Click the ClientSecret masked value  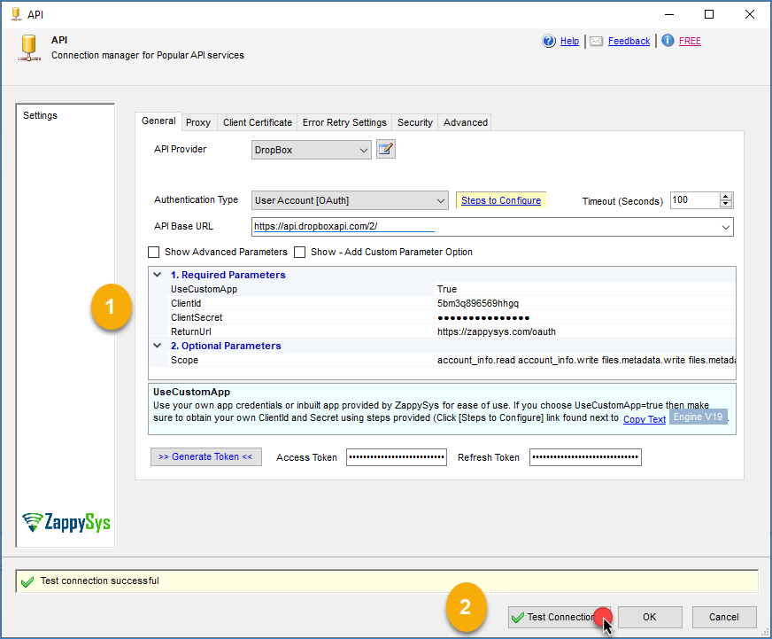pos(483,318)
